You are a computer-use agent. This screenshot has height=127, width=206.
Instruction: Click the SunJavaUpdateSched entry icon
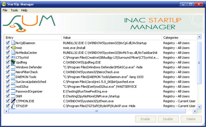pyautogui.click(x=13, y=82)
